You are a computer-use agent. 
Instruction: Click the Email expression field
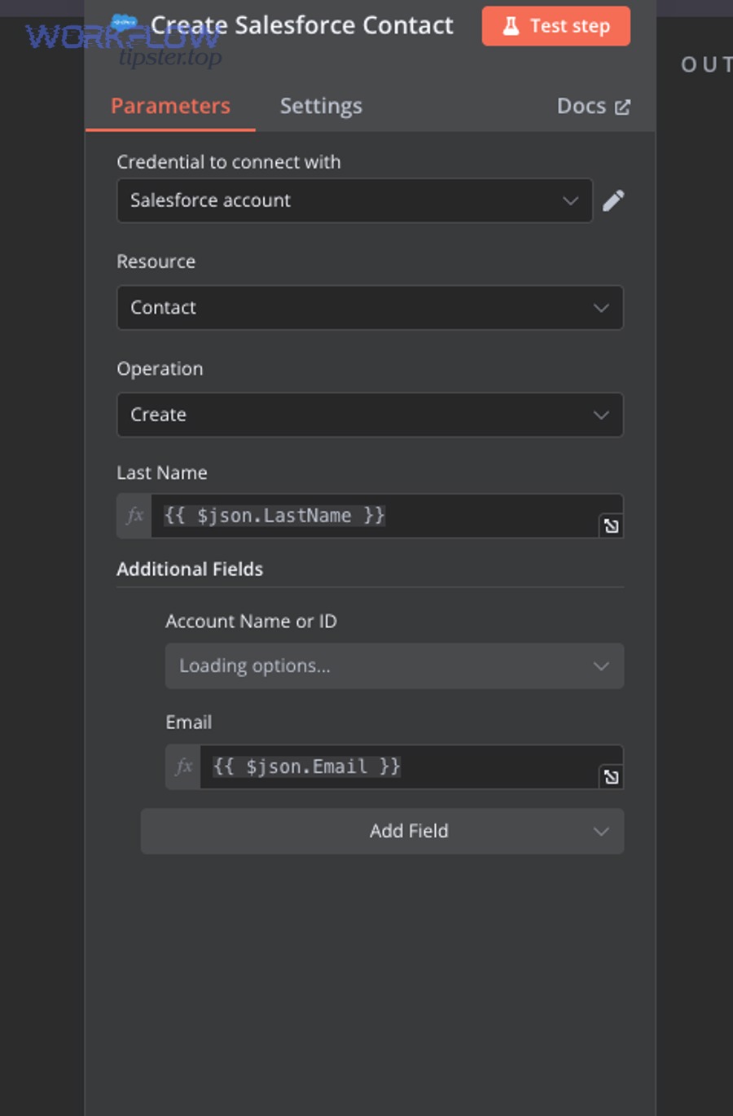[411, 767]
